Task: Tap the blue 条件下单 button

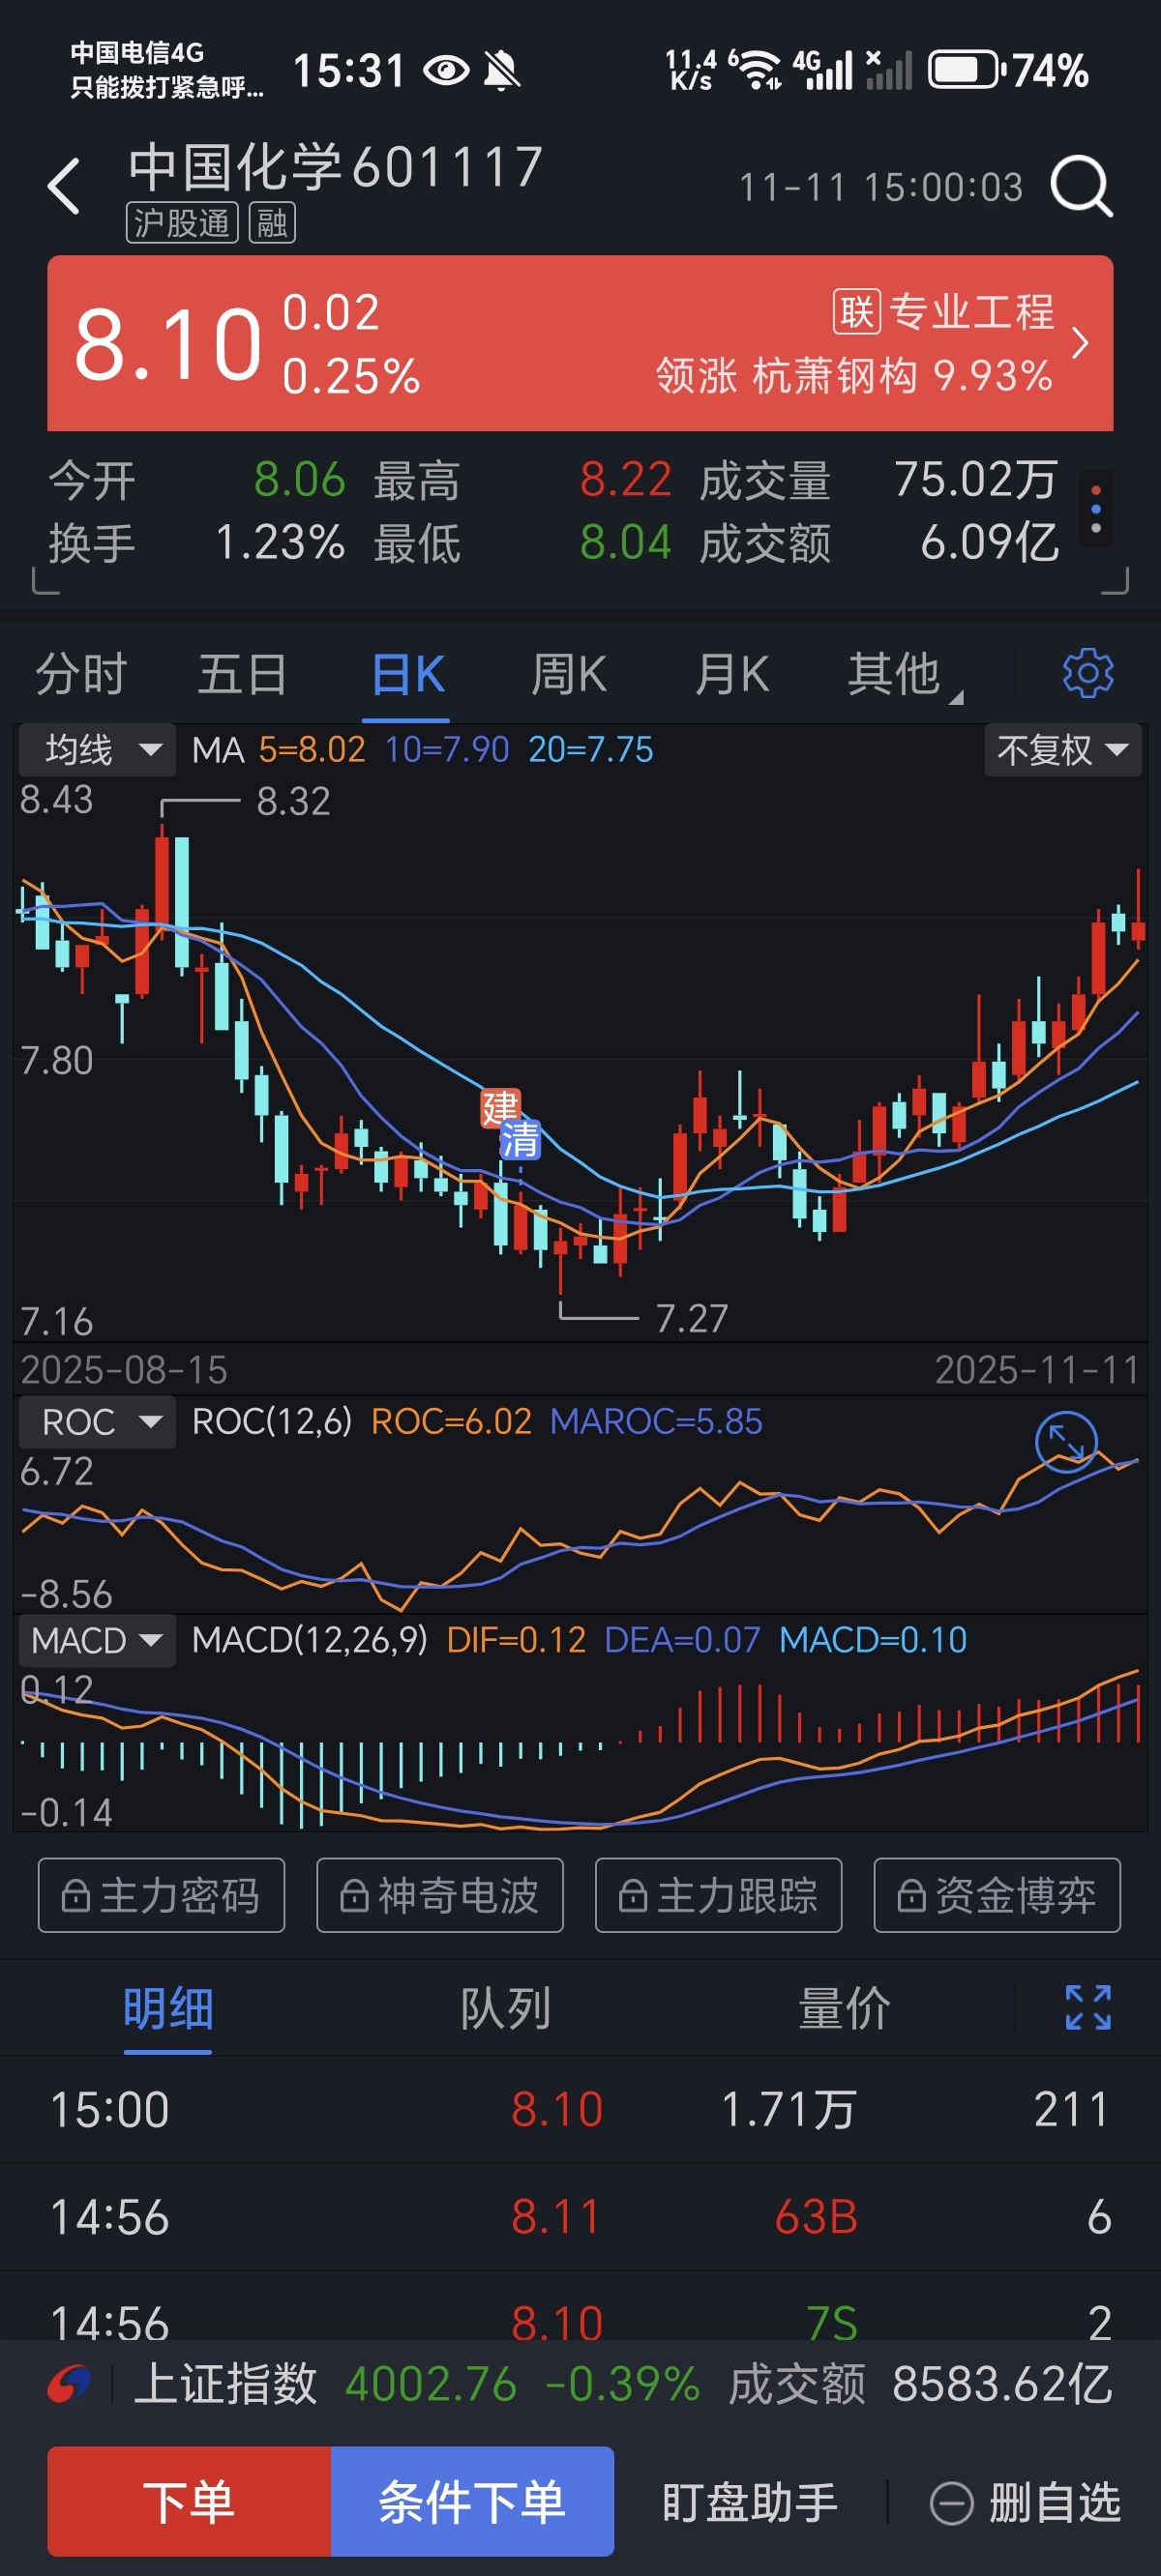Action: point(472,2501)
